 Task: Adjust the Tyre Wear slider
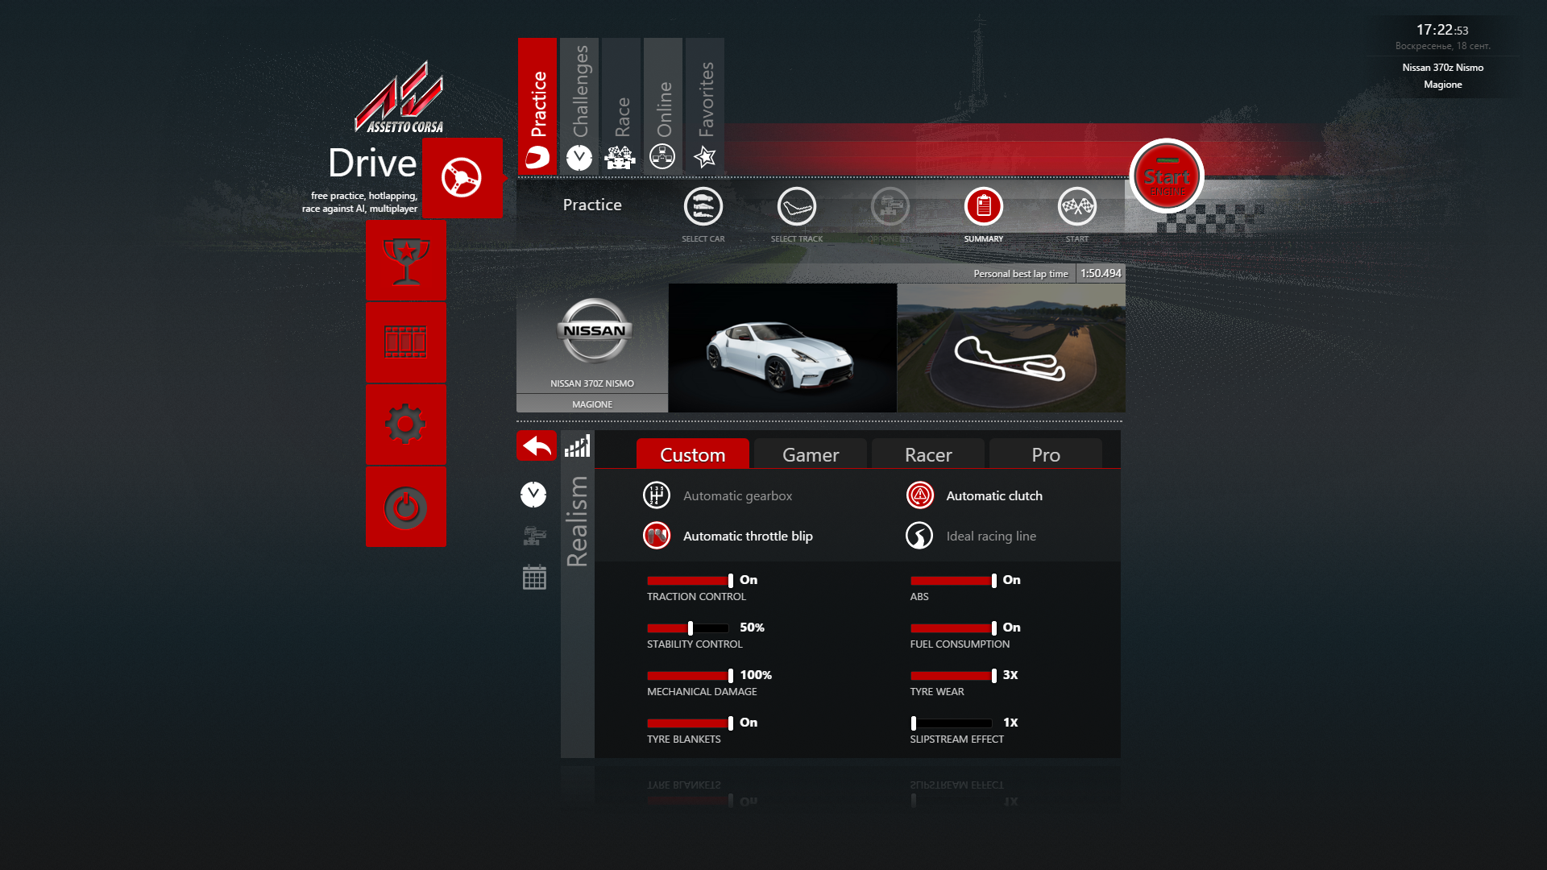pyautogui.click(x=953, y=676)
